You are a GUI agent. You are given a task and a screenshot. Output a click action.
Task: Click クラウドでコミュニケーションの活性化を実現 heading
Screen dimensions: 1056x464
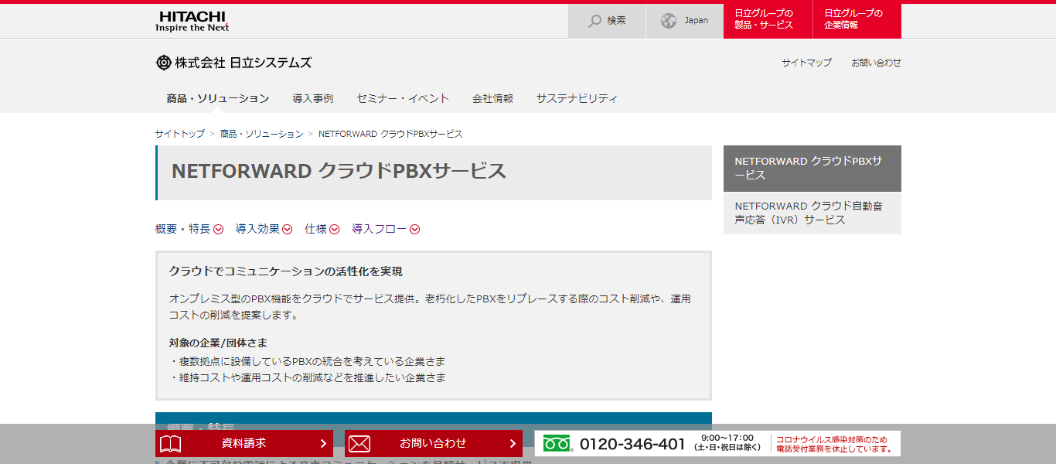pos(286,271)
